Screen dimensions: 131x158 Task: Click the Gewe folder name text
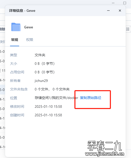[x=29, y=27]
